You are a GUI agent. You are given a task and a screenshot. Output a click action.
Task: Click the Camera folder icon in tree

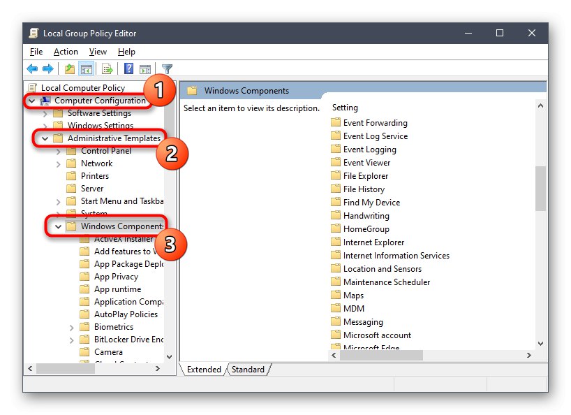(84, 352)
